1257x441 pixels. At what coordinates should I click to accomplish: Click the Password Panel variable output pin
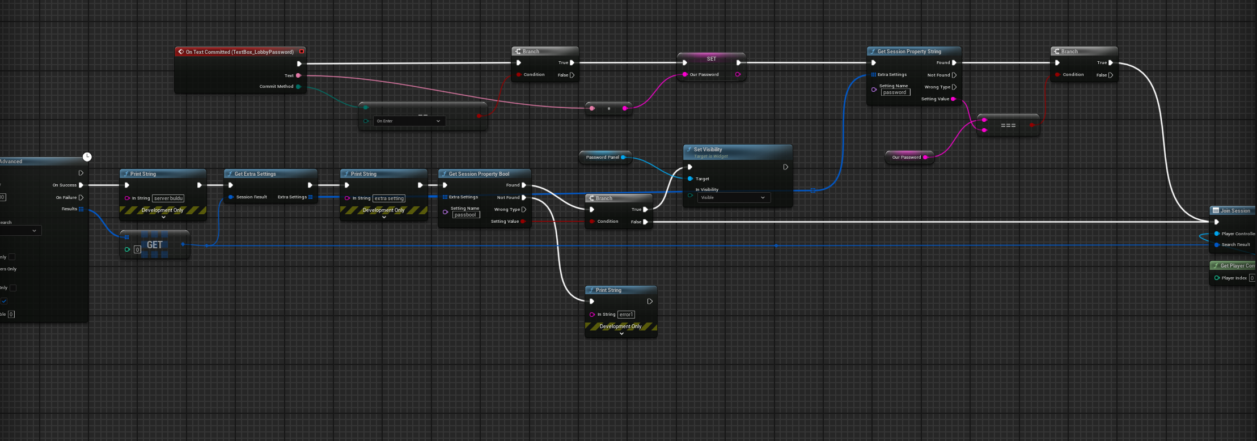623,158
